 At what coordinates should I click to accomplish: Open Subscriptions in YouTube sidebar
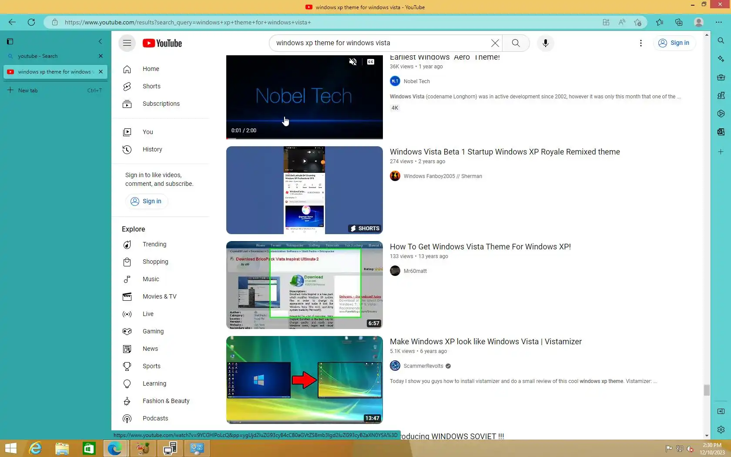coord(160,104)
